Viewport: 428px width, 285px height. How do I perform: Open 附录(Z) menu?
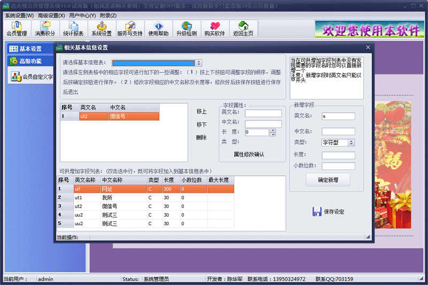[x=108, y=16]
